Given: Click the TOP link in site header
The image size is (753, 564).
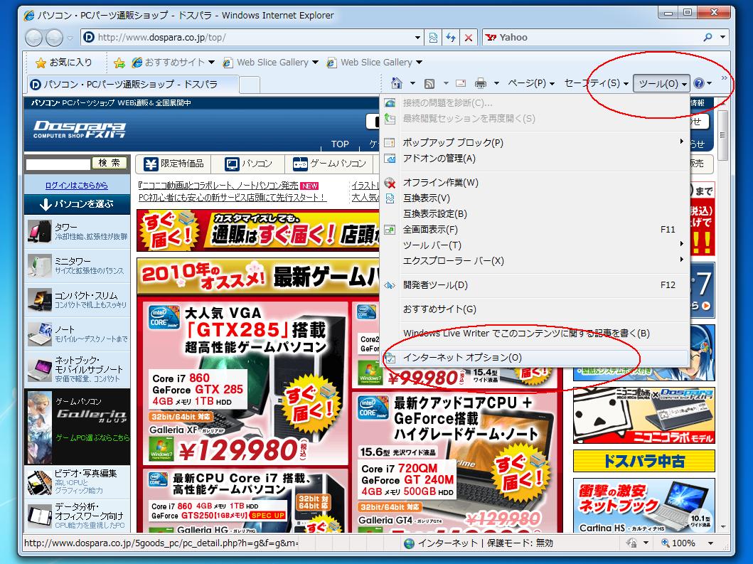Looking at the screenshot, I should (340, 144).
